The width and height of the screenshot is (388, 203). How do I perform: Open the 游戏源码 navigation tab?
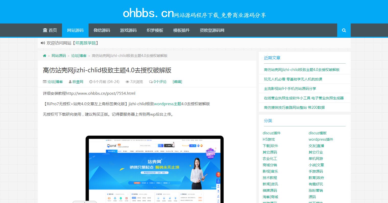click(x=128, y=30)
